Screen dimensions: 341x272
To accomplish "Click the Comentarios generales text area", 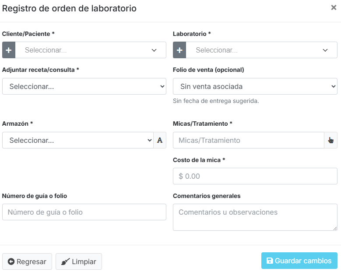I will pyautogui.click(x=255, y=217).
